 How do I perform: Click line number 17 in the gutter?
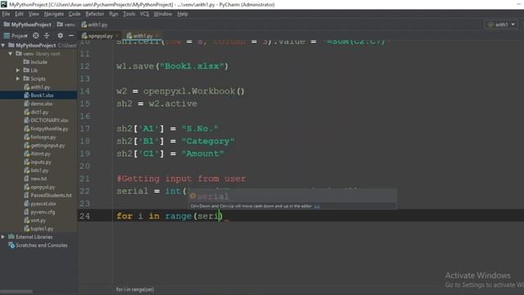tap(85, 129)
